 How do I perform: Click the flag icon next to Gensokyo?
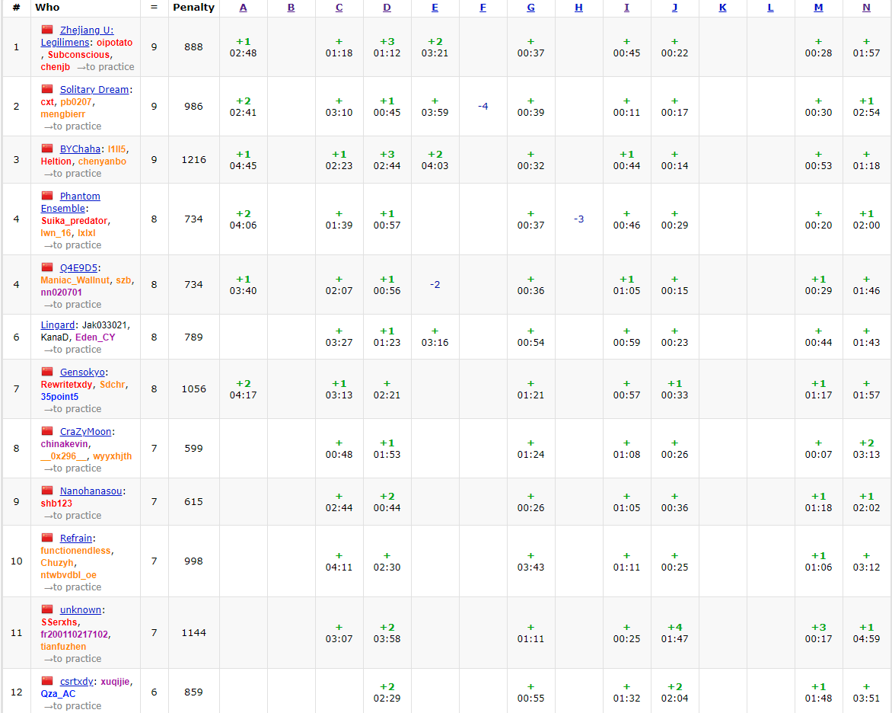coord(47,372)
